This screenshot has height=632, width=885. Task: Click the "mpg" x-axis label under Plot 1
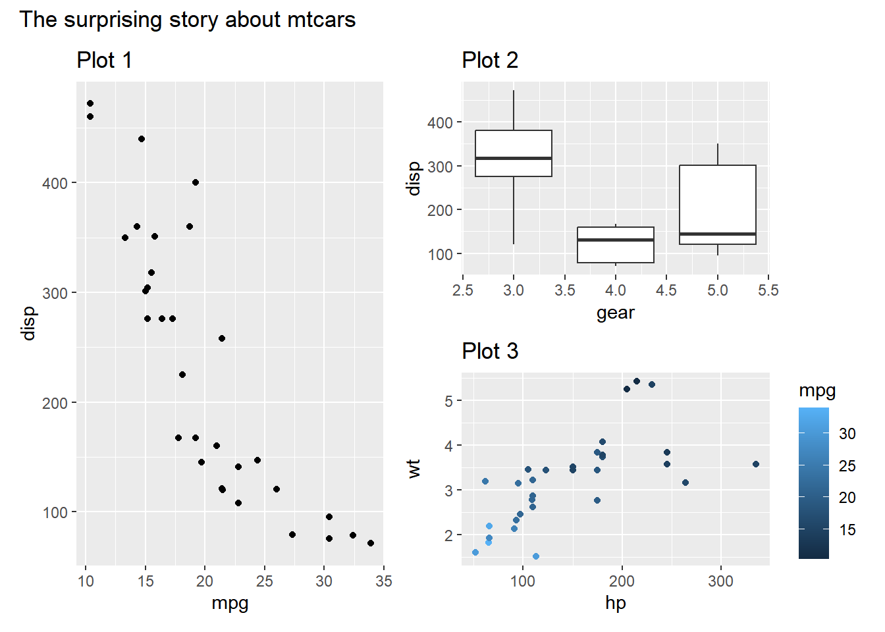click(x=230, y=603)
